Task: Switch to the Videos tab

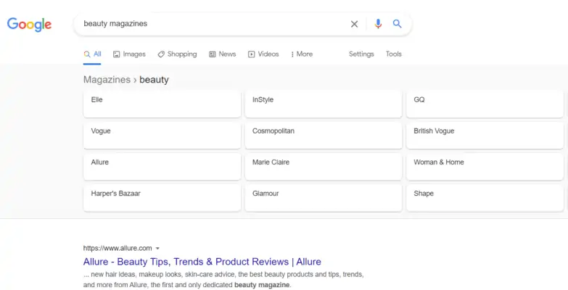Action: click(263, 54)
